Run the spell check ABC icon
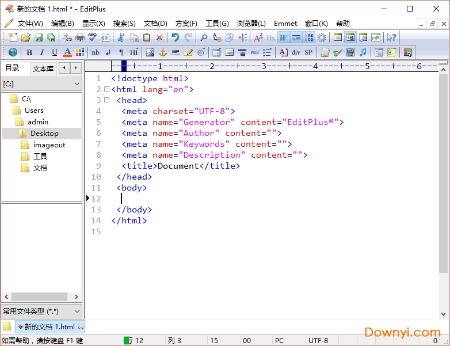 92,37
